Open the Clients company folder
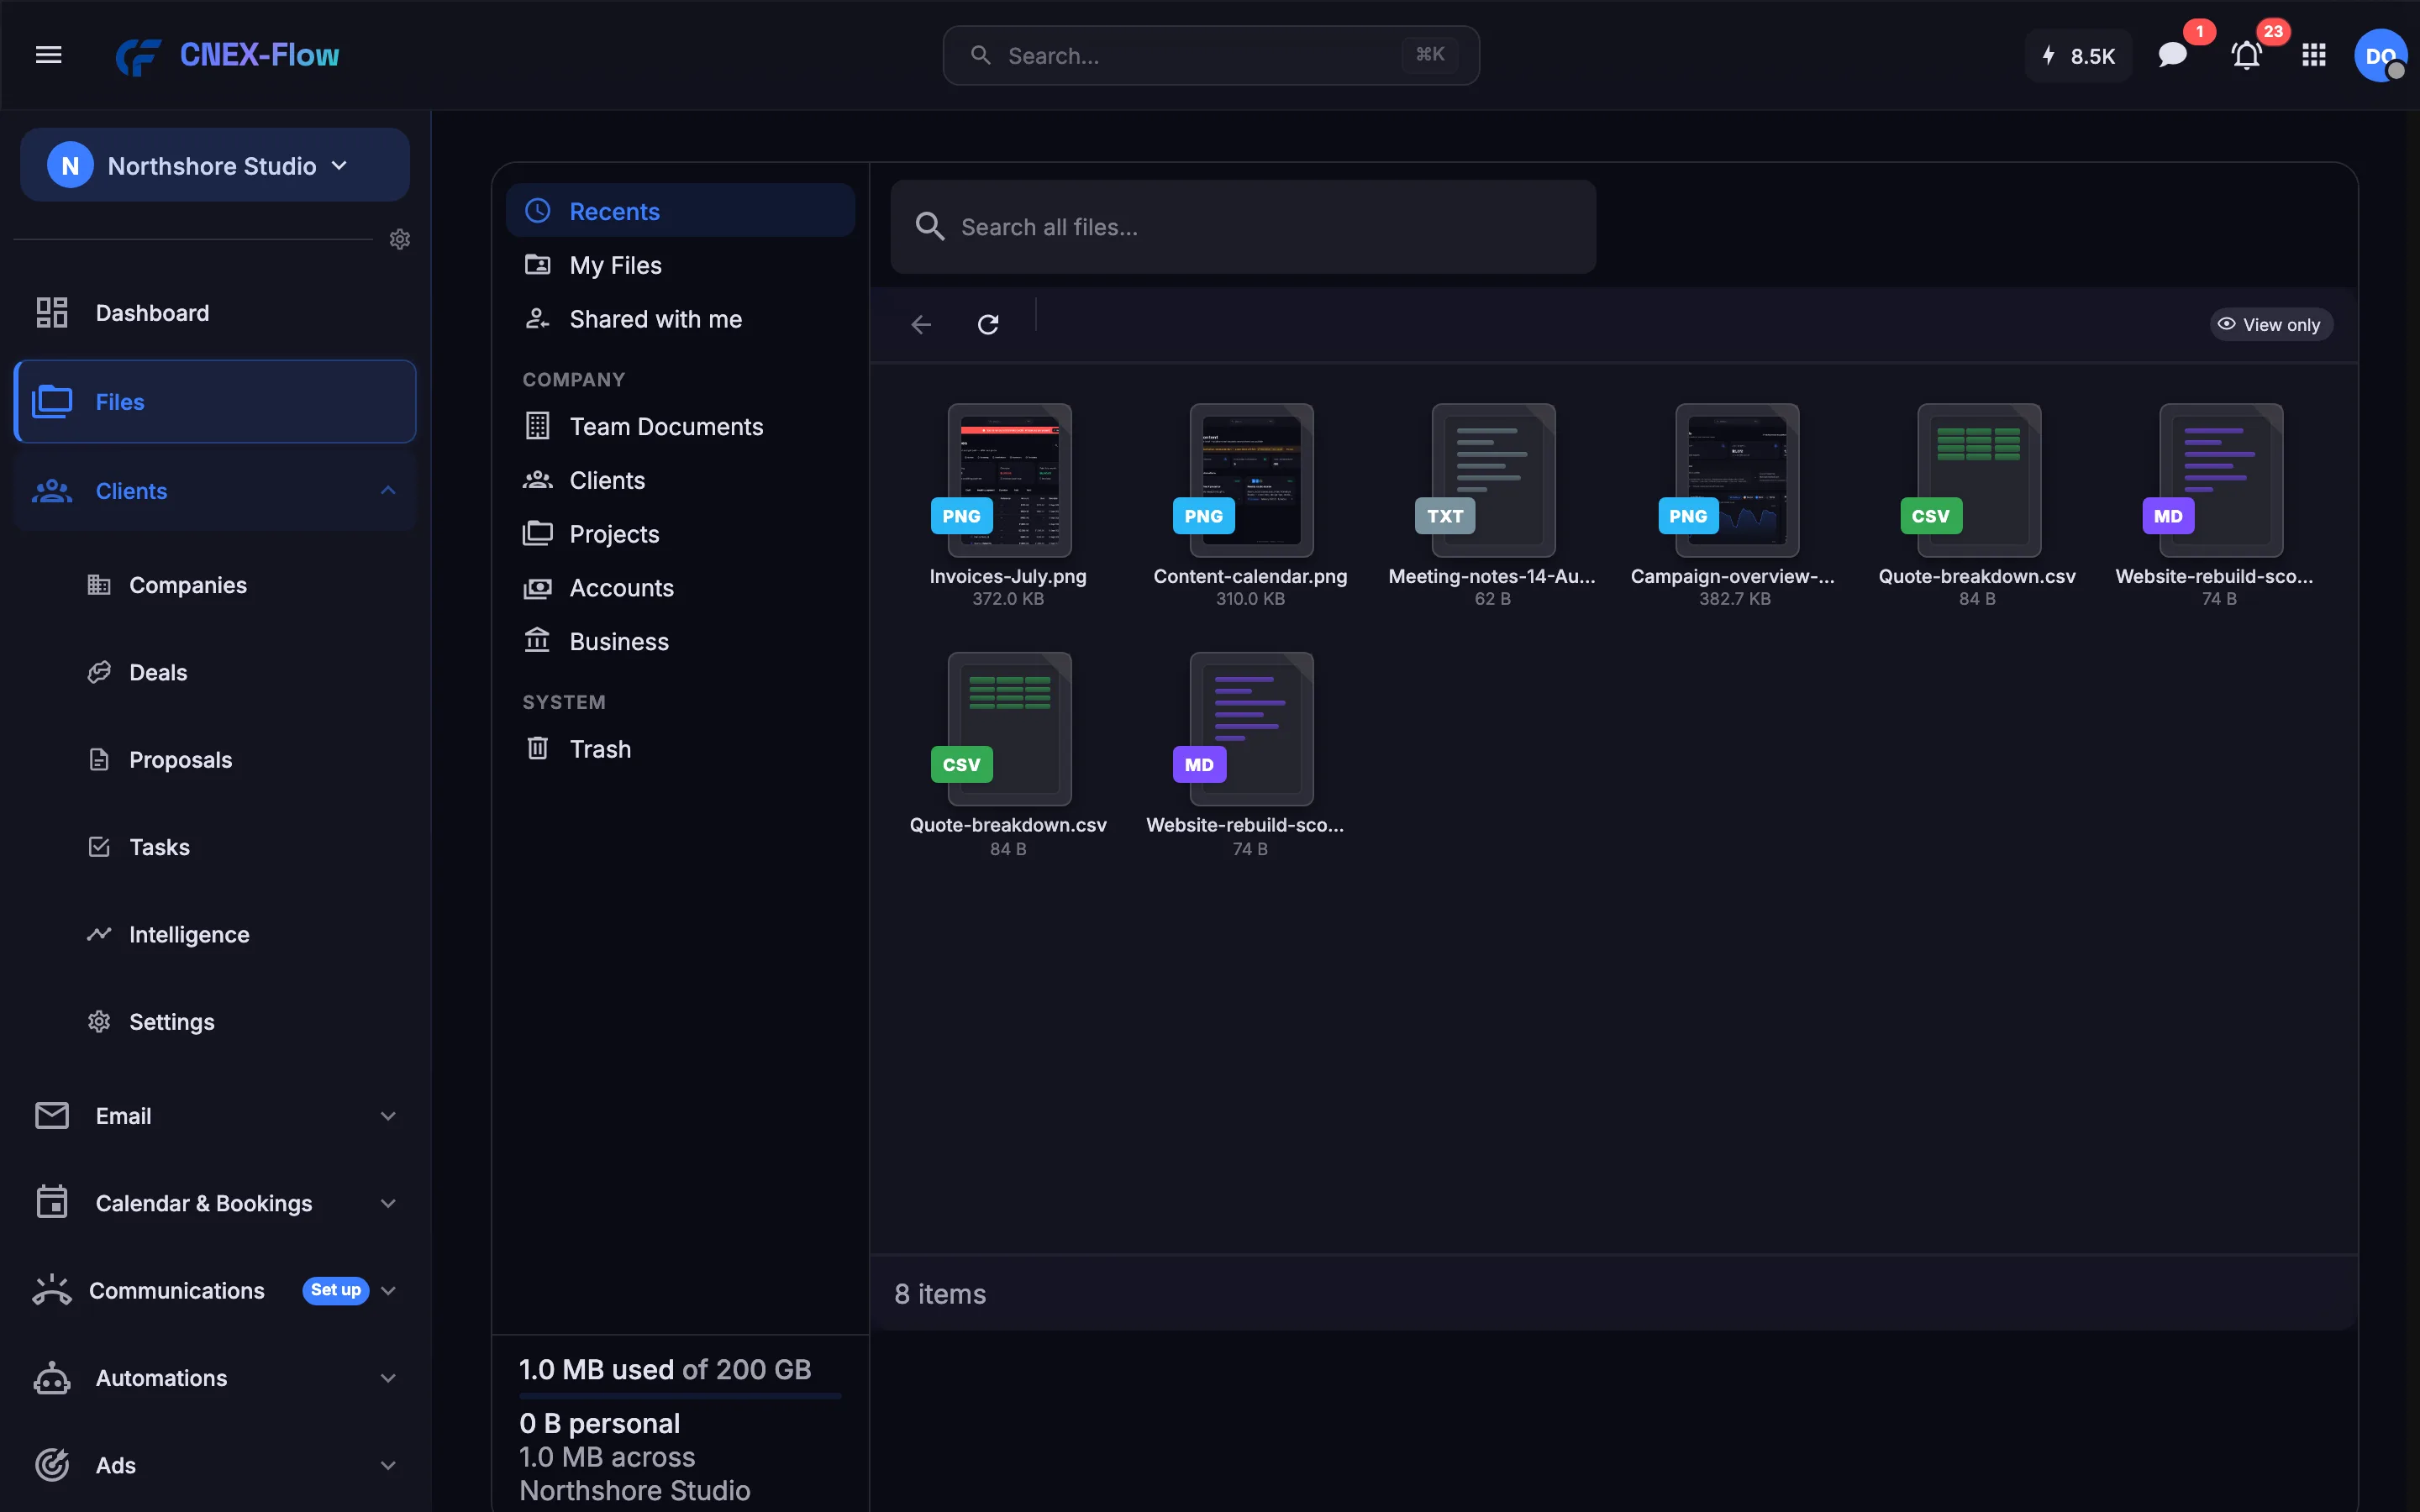Image resolution: width=2420 pixels, height=1512 pixels. point(680,480)
